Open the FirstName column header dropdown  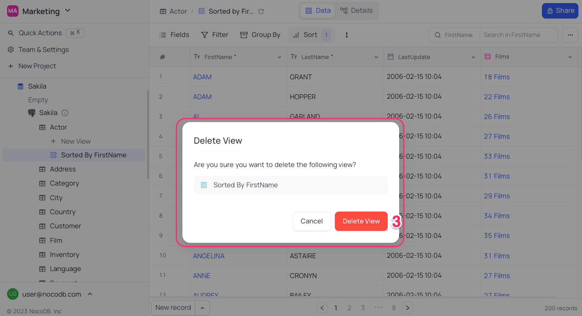coord(279,57)
